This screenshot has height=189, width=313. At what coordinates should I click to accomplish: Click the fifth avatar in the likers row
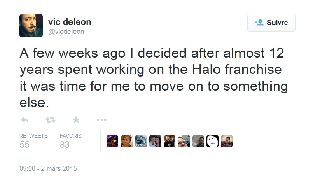170,141
